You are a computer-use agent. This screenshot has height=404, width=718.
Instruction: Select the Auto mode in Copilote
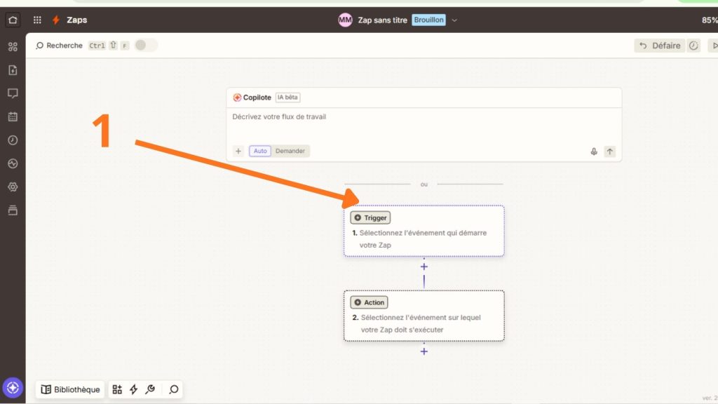tap(260, 151)
